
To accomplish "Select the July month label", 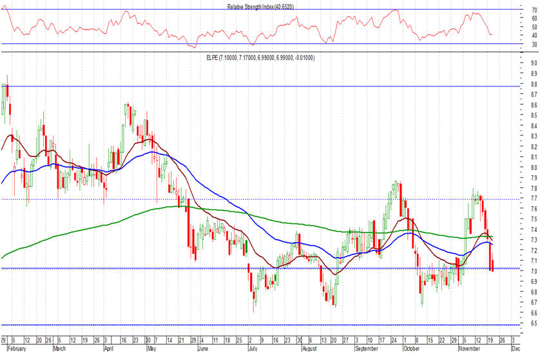I will click(x=253, y=348).
